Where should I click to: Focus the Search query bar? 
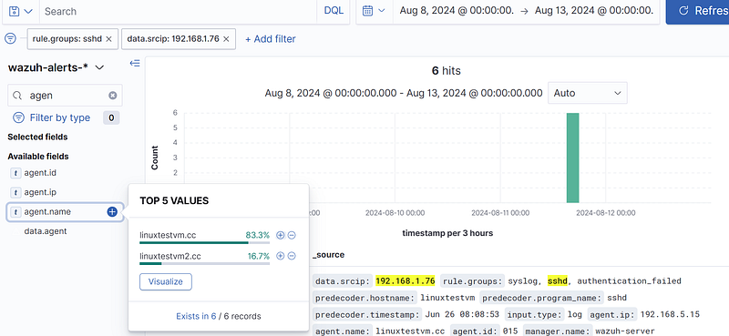[x=179, y=11]
